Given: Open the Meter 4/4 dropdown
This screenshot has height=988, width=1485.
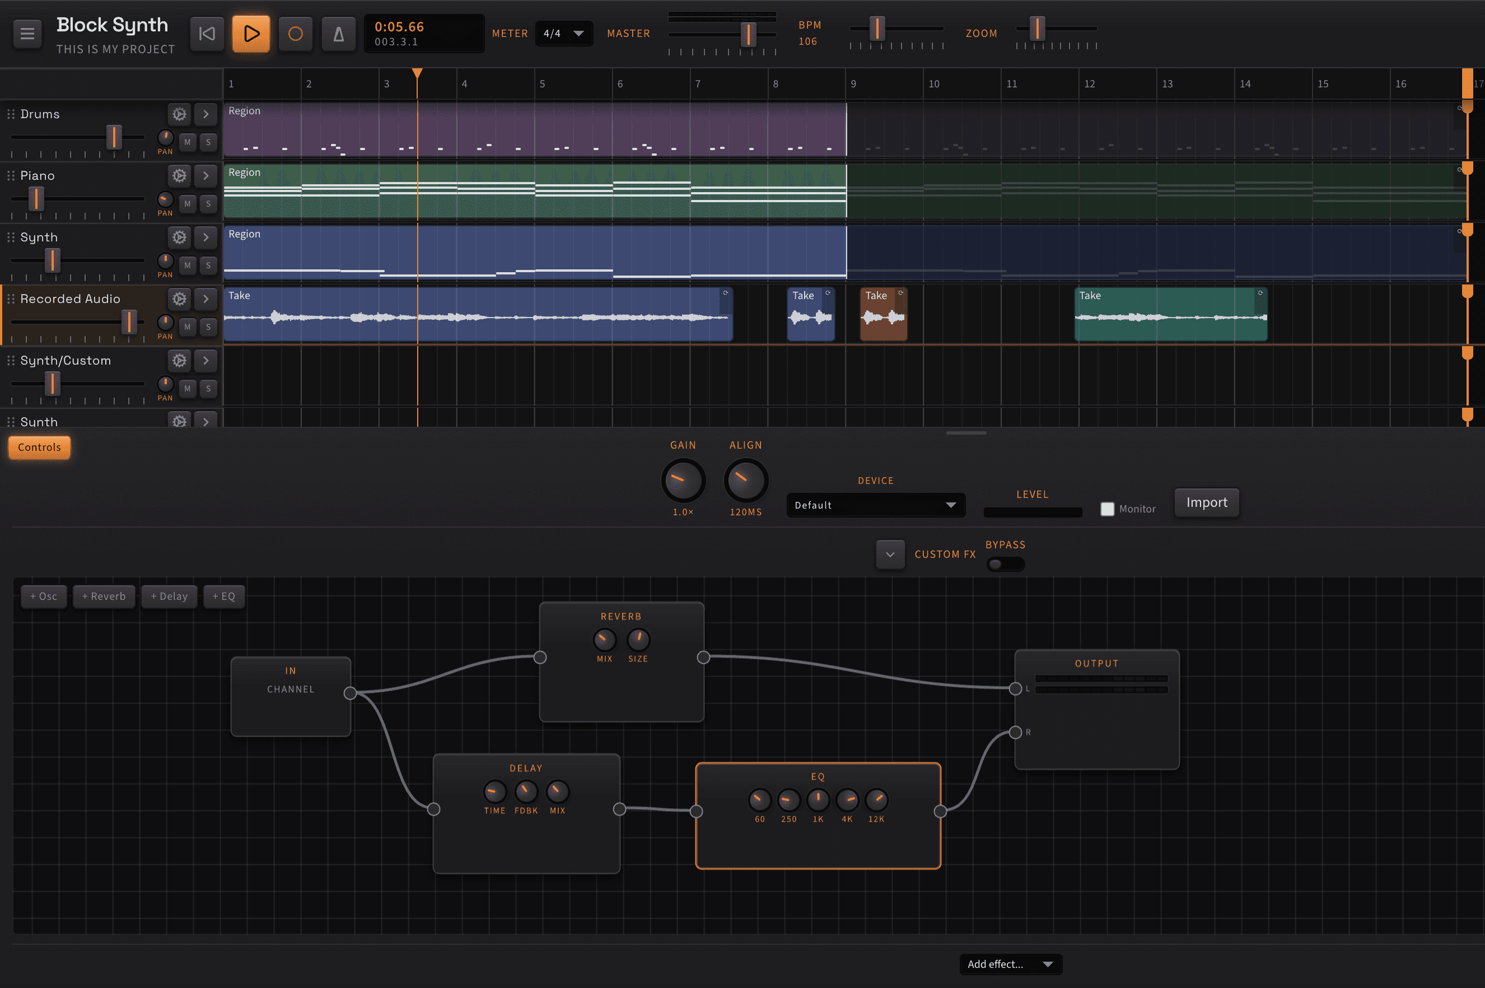Looking at the screenshot, I should [564, 34].
